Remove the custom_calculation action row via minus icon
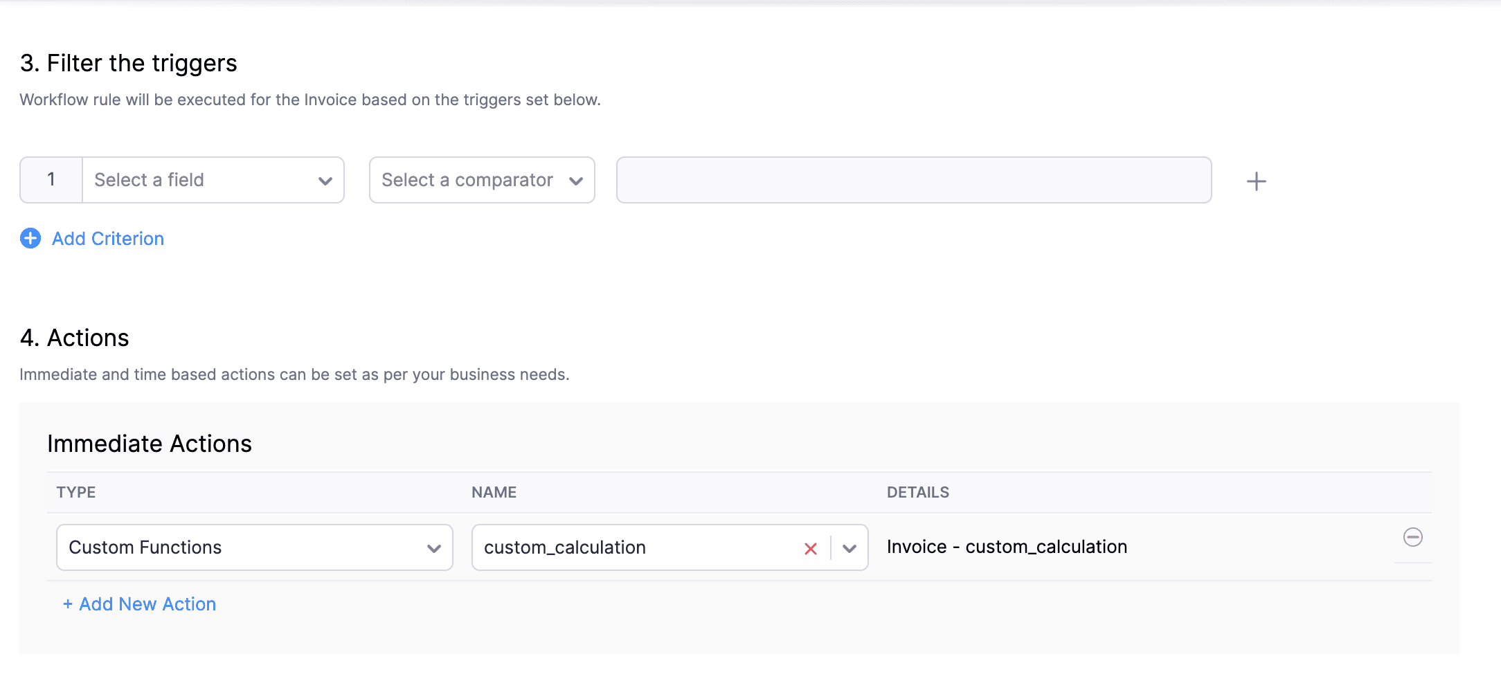This screenshot has height=681, width=1501. [x=1412, y=537]
